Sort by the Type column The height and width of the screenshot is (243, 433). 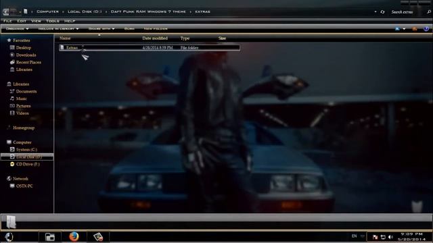pyautogui.click(x=185, y=38)
